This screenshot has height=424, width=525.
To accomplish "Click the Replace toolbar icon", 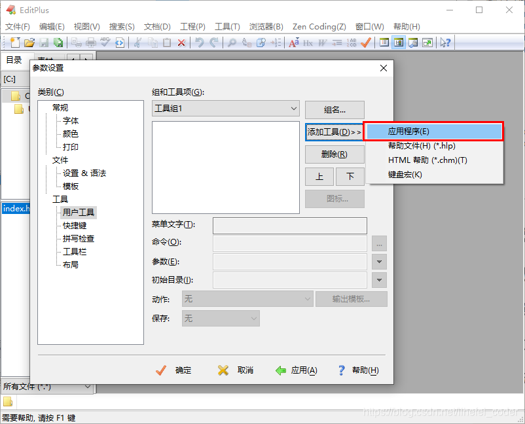I will 246,43.
